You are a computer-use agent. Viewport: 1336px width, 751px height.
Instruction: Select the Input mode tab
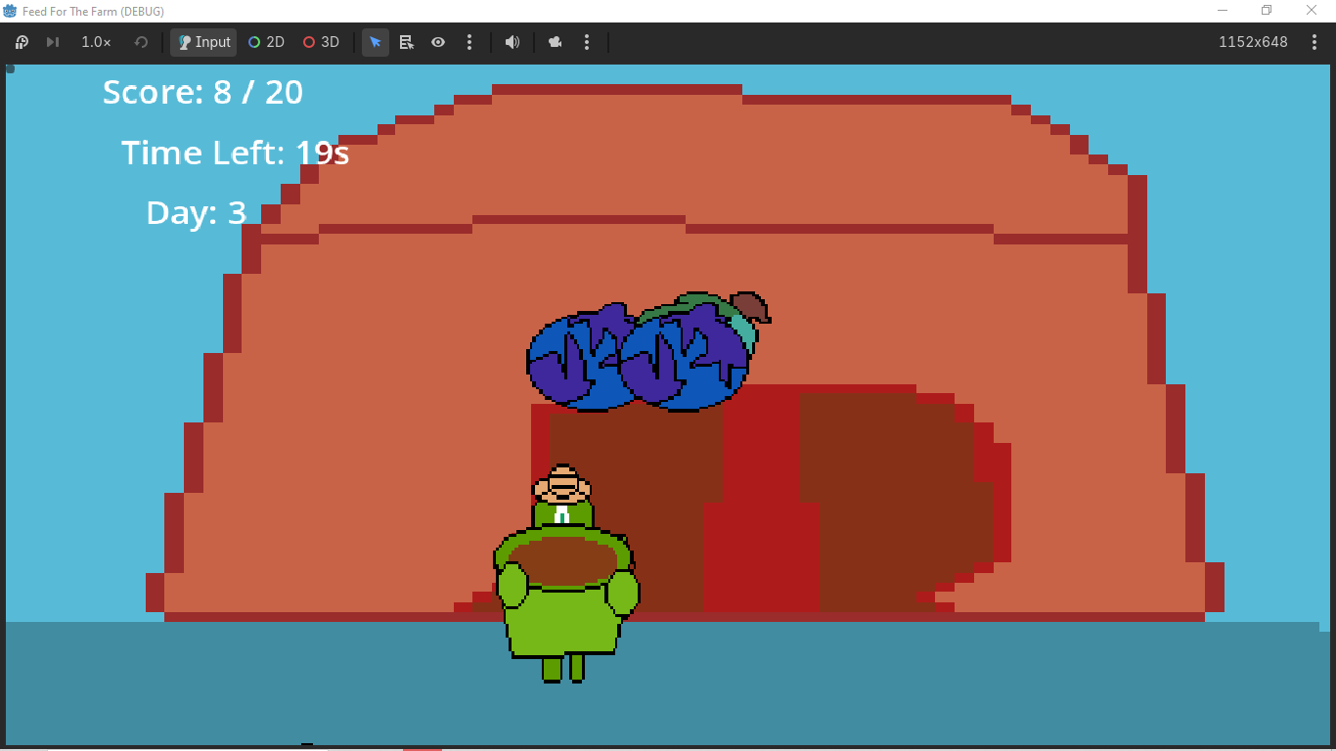tap(203, 42)
